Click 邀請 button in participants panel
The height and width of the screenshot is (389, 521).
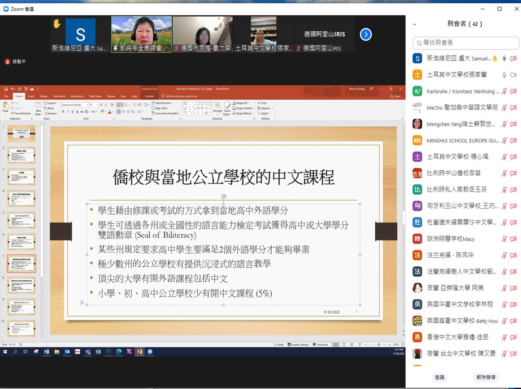click(440, 377)
